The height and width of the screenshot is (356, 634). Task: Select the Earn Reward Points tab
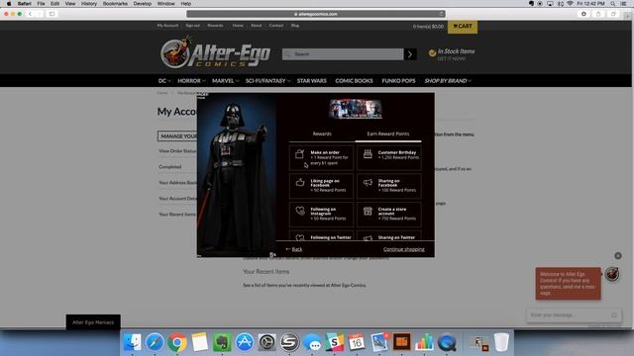pos(388,133)
